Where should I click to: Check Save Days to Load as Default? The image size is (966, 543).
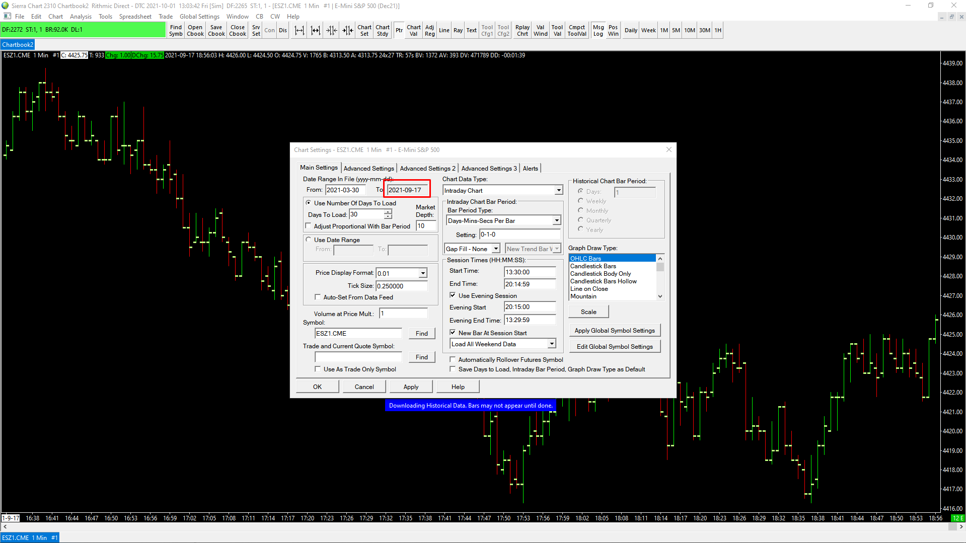click(453, 369)
